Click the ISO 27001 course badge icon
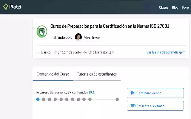 coord(42,32)
